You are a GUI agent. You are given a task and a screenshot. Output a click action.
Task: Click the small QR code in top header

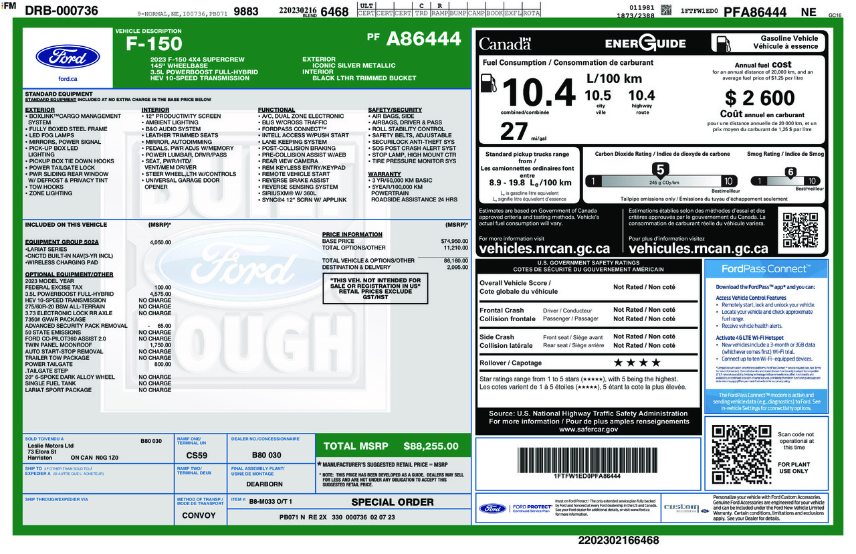click(666, 9)
